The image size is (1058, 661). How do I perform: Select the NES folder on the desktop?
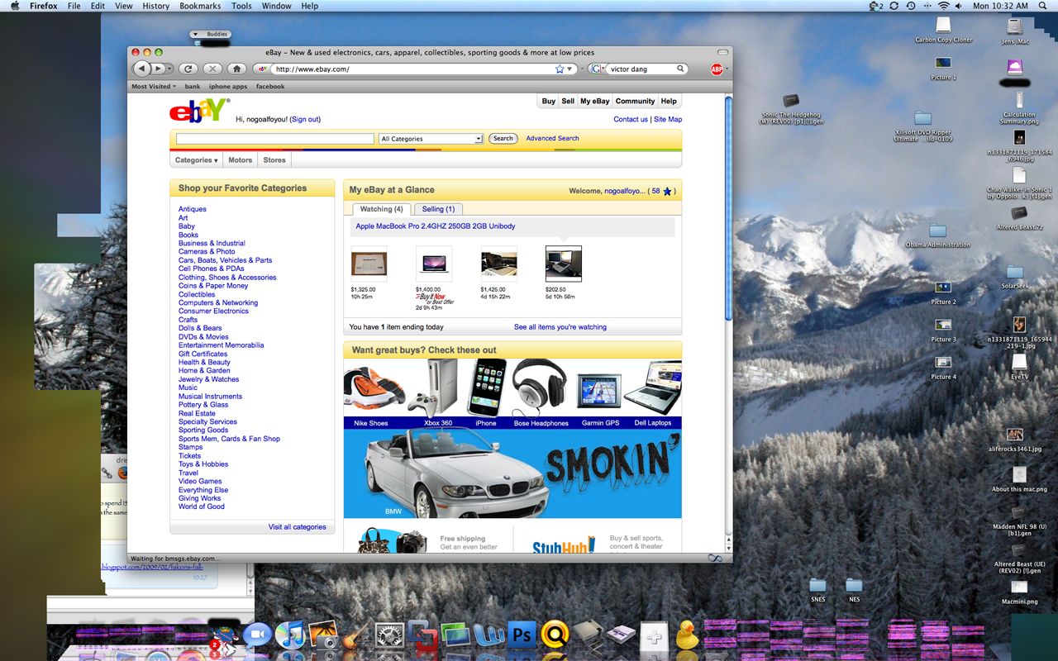coord(855,590)
